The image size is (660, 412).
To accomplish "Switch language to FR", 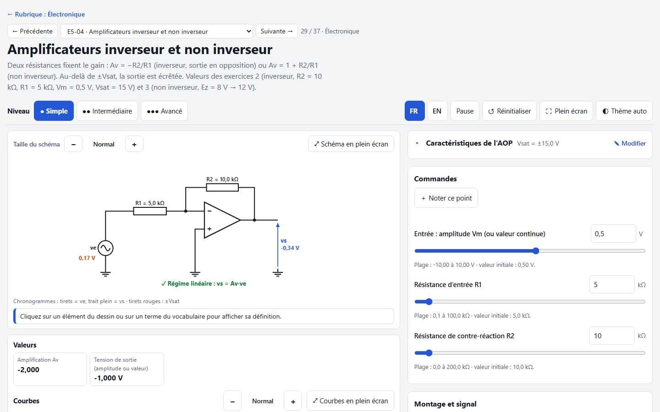I will 414,111.
